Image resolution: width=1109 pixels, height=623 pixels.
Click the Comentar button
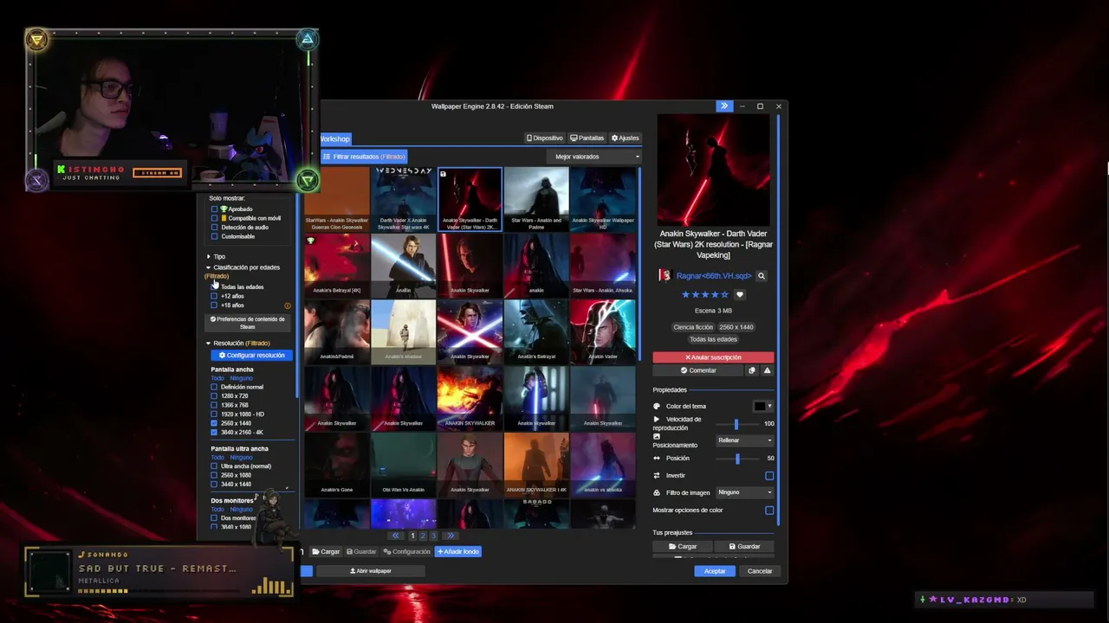(698, 370)
